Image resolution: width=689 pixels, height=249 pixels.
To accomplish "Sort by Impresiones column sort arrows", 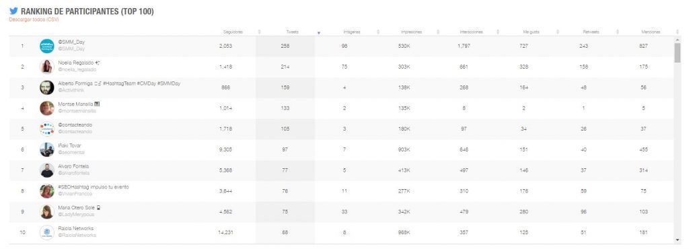I will click(437, 32).
